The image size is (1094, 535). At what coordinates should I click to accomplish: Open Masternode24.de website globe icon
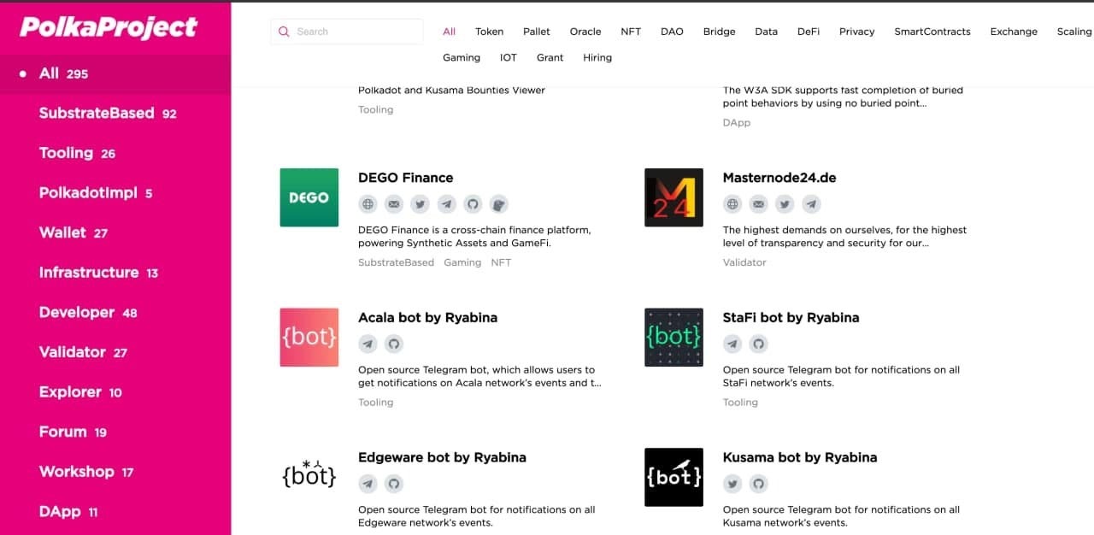pyautogui.click(x=732, y=204)
